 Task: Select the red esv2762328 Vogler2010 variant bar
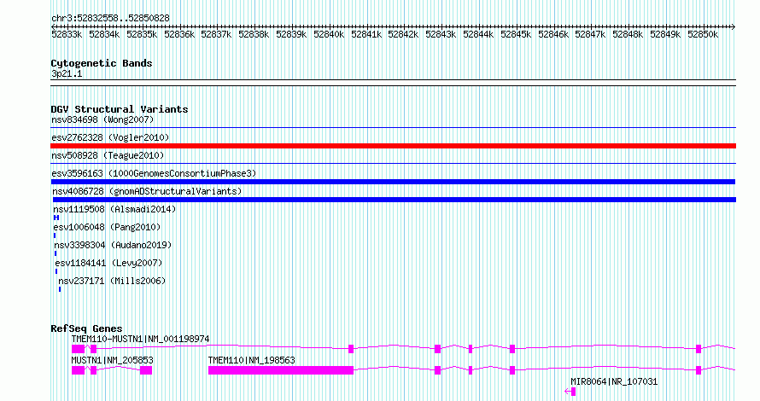click(393, 146)
